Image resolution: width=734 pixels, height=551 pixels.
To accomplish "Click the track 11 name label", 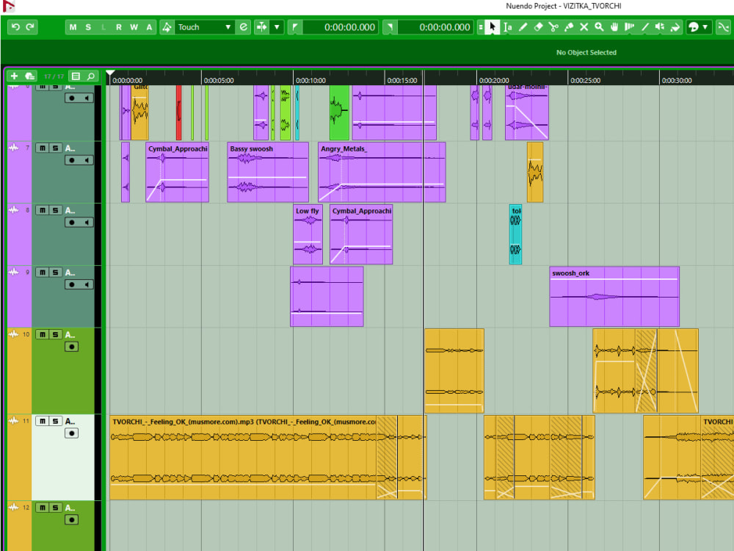I will click(70, 421).
